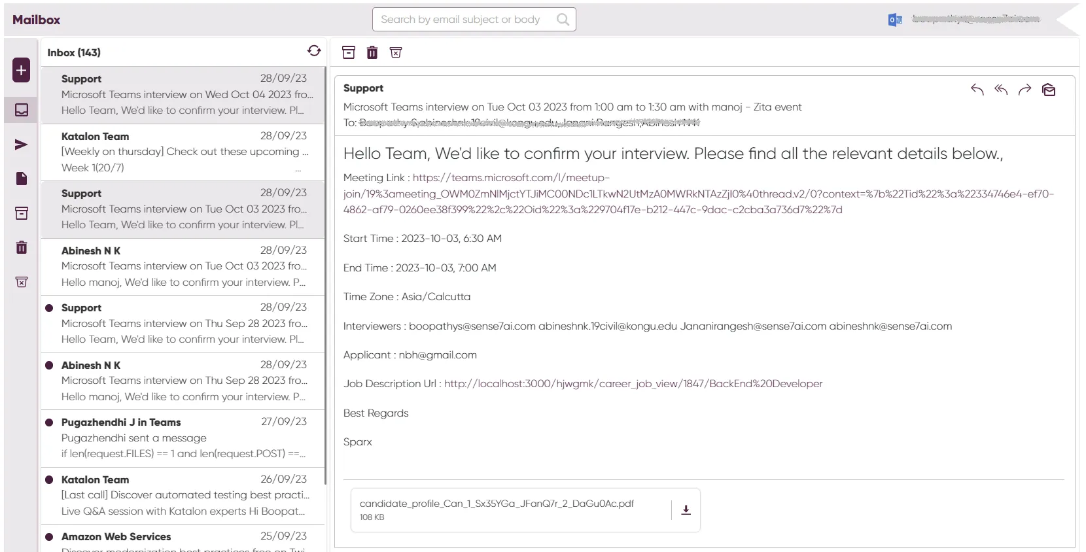Click the Start Time 6:30 AM line
Image resolution: width=1086 pixels, height=552 pixels.
(x=423, y=239)
